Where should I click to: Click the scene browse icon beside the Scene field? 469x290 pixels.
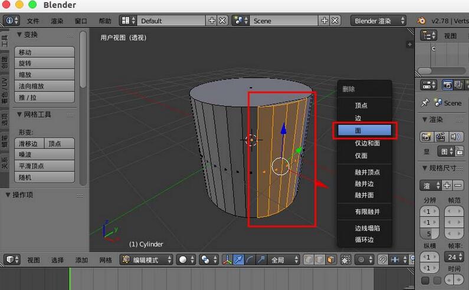(241, 21)
